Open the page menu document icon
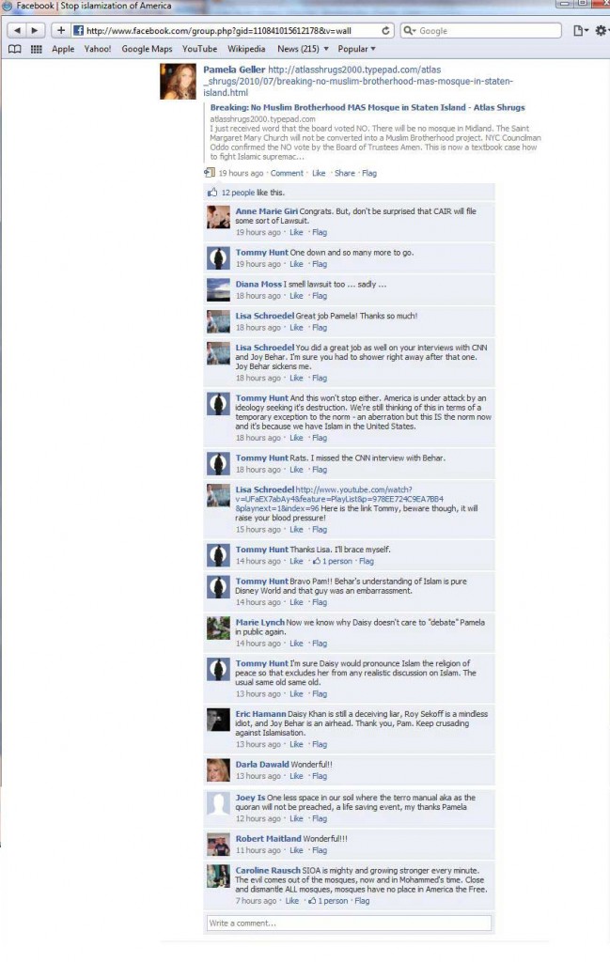 [580, 30]
